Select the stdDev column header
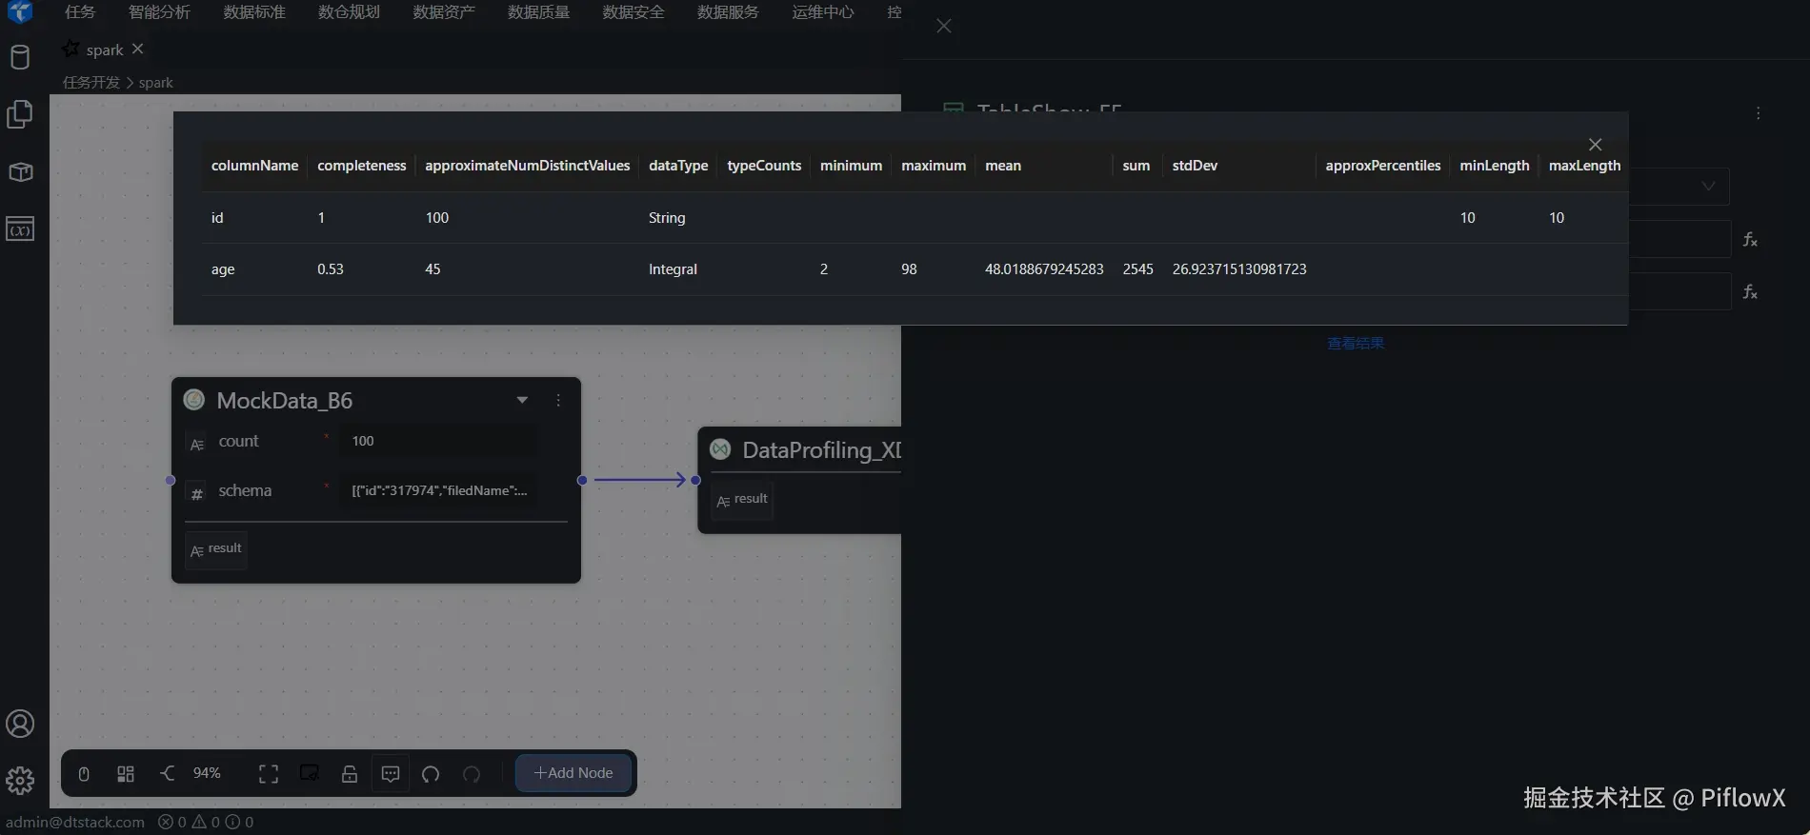This screenshot has width=1810, height=835. point(1195,166)
